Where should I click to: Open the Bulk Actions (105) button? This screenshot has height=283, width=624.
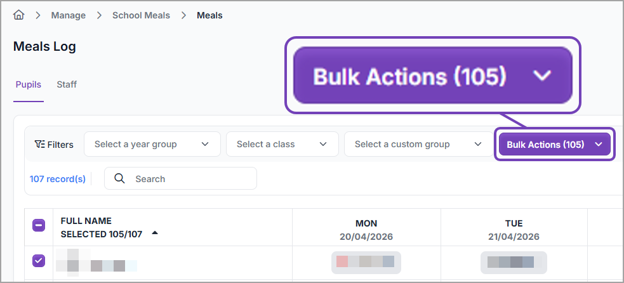(545, 145)
